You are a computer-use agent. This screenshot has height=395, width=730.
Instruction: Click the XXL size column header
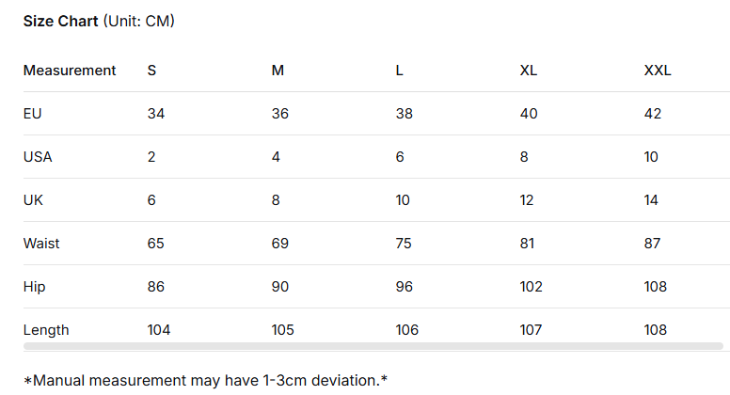(x=657, y=71)
